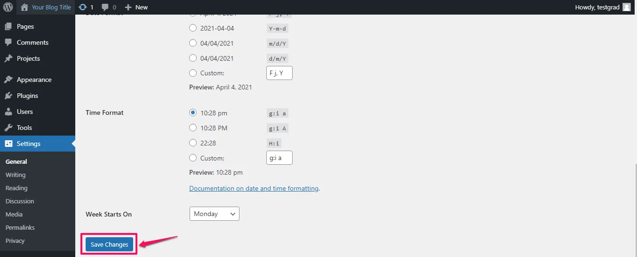Select the Custom time format radio button
The width and height of the screenshot is (637, 257).
point(193,158)
